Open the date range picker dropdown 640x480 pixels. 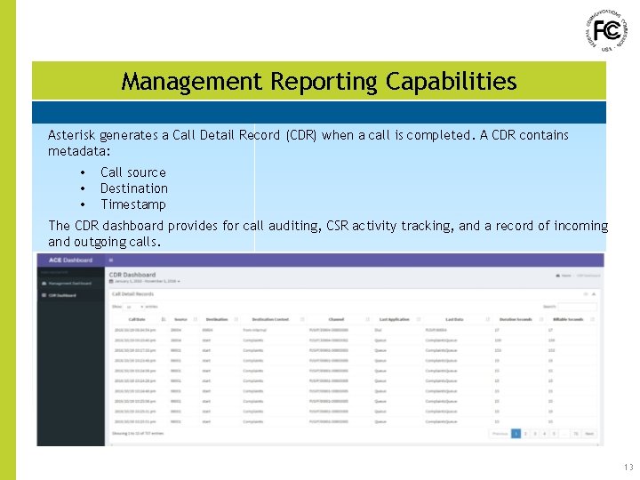(145, 281)
